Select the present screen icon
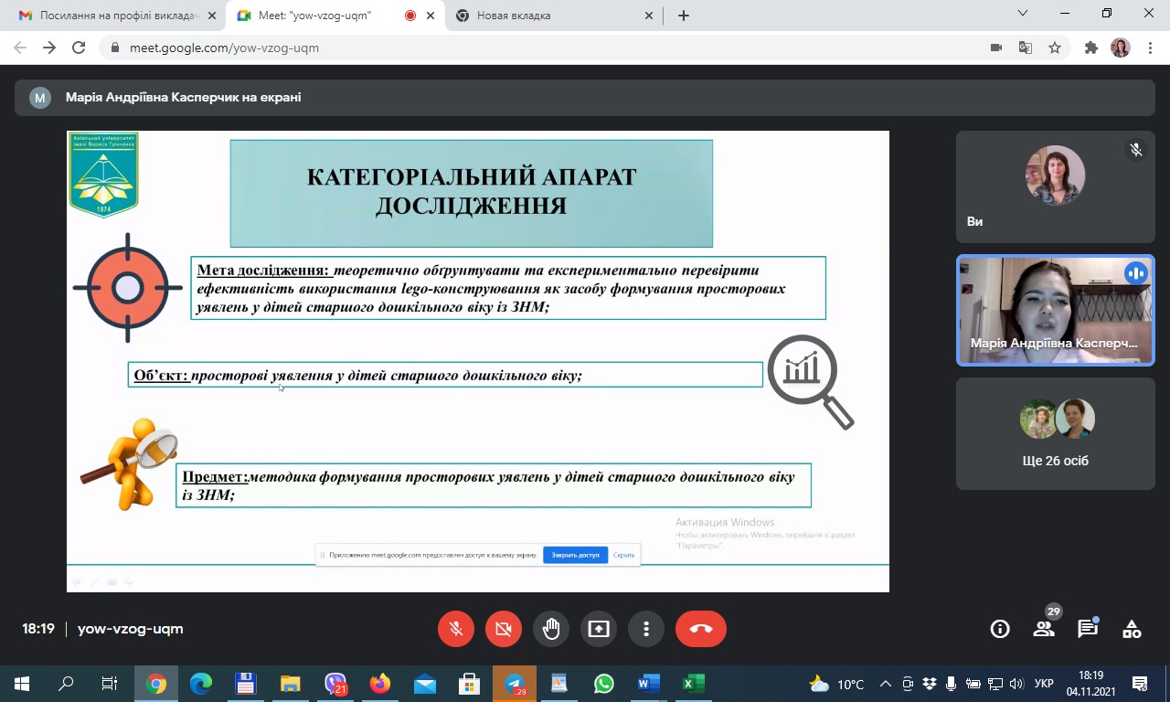This screenshot has width=1170, height=702. pyautogui.click(x=599, y=628)
